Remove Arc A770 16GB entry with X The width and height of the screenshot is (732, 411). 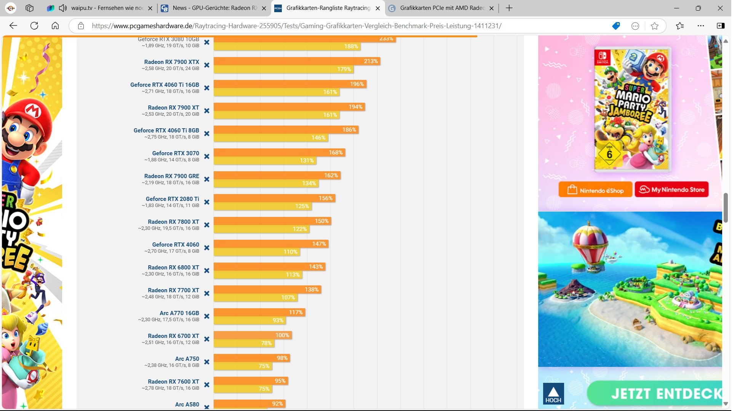(207, 316)
